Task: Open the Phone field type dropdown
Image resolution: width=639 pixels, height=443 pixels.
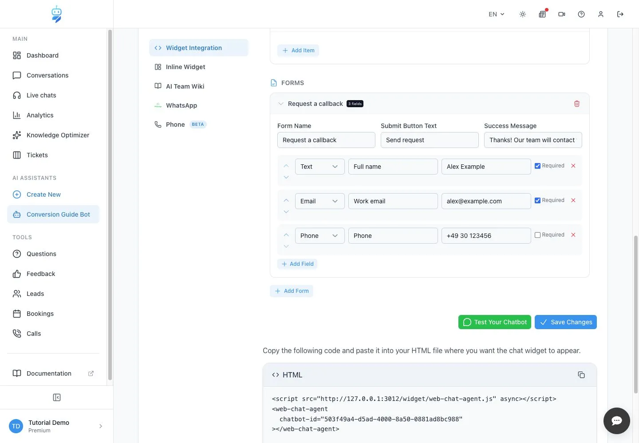Action: coord(320,236)
